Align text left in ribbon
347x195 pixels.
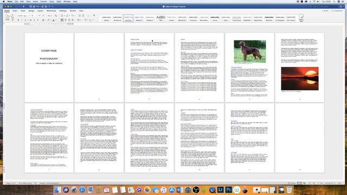(x=62, y=20)
